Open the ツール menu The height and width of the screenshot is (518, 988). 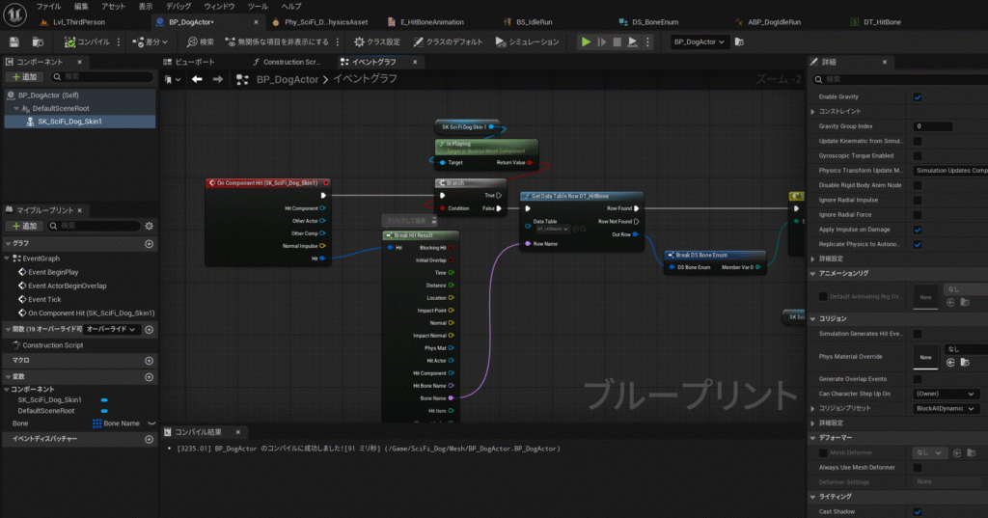pyautogui.click(x=257, y=7)
